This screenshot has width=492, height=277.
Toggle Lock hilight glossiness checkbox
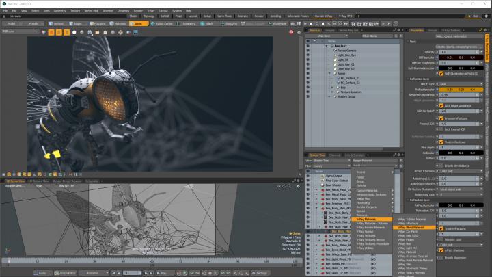tap(441, 105)
